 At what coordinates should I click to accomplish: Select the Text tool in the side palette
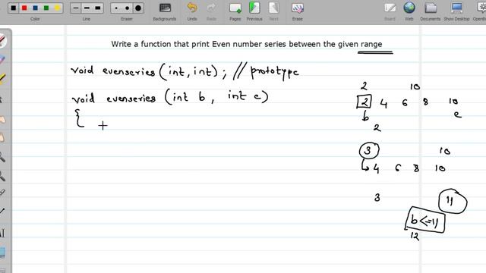tap(2, 233)
